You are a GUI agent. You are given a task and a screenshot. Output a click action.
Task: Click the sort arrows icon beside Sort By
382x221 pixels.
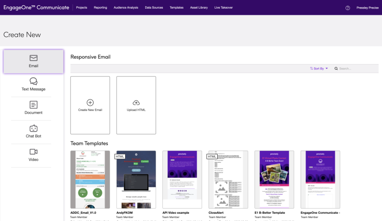(x=311, y=68)
